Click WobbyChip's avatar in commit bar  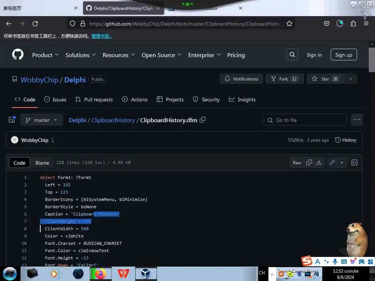click(15, 140)
